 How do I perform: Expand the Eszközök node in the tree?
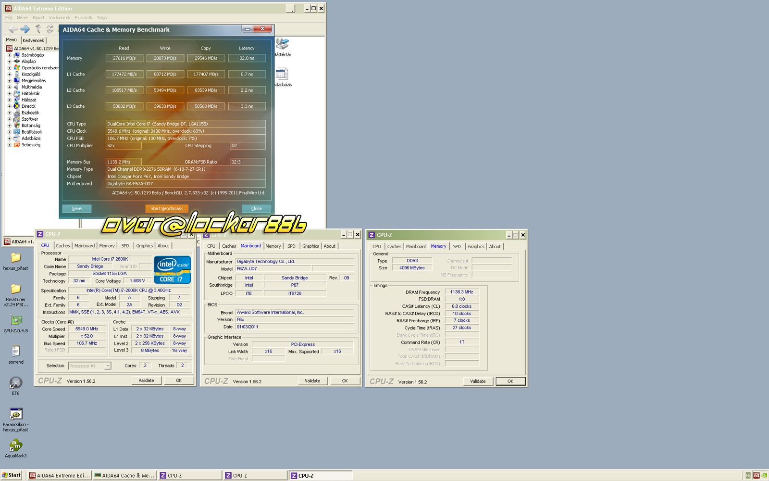click(x=9, y=113)
